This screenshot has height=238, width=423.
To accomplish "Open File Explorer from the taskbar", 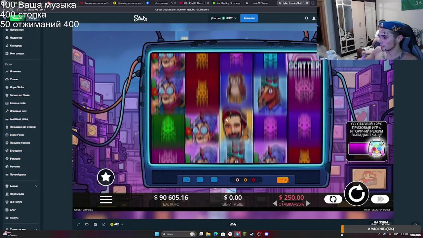I will tap(208, 234).
